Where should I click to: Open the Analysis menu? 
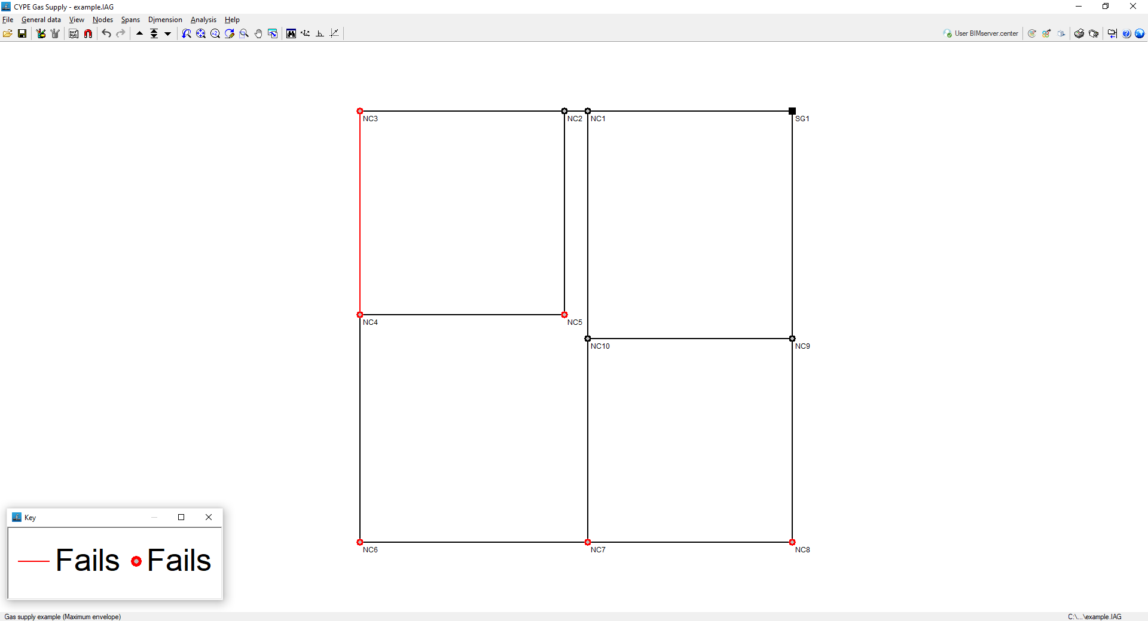[x=203, y=20]
